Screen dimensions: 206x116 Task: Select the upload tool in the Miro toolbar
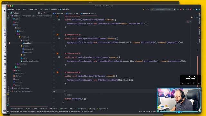pos(5,69)
